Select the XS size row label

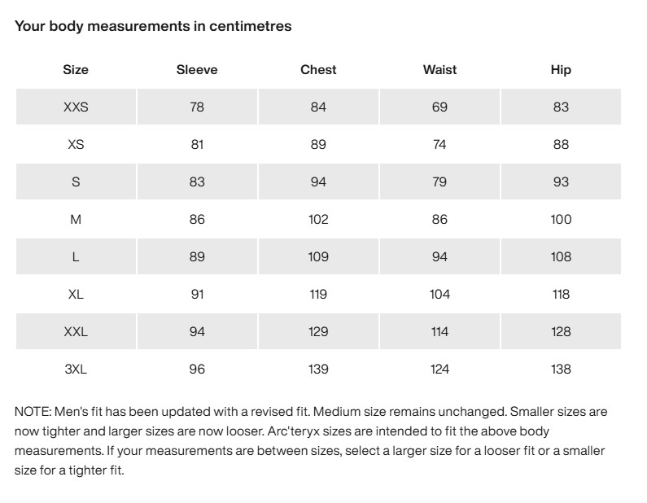pyautogui.click(x=76, y=144)
